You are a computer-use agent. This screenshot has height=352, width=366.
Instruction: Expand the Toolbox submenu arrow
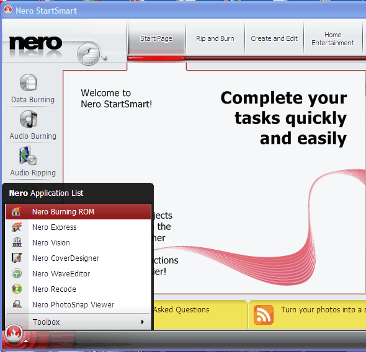click(x=143, y=322)
